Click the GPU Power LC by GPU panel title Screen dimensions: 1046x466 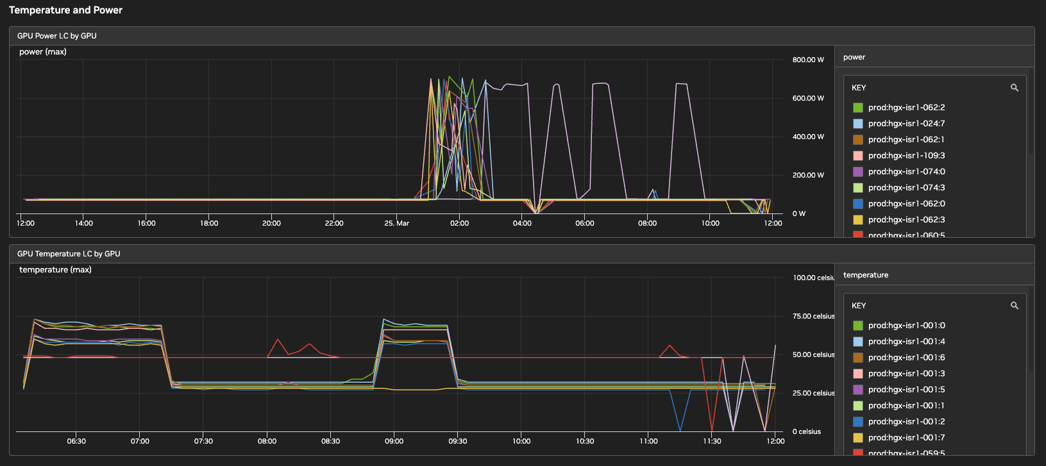coord(57,36)
